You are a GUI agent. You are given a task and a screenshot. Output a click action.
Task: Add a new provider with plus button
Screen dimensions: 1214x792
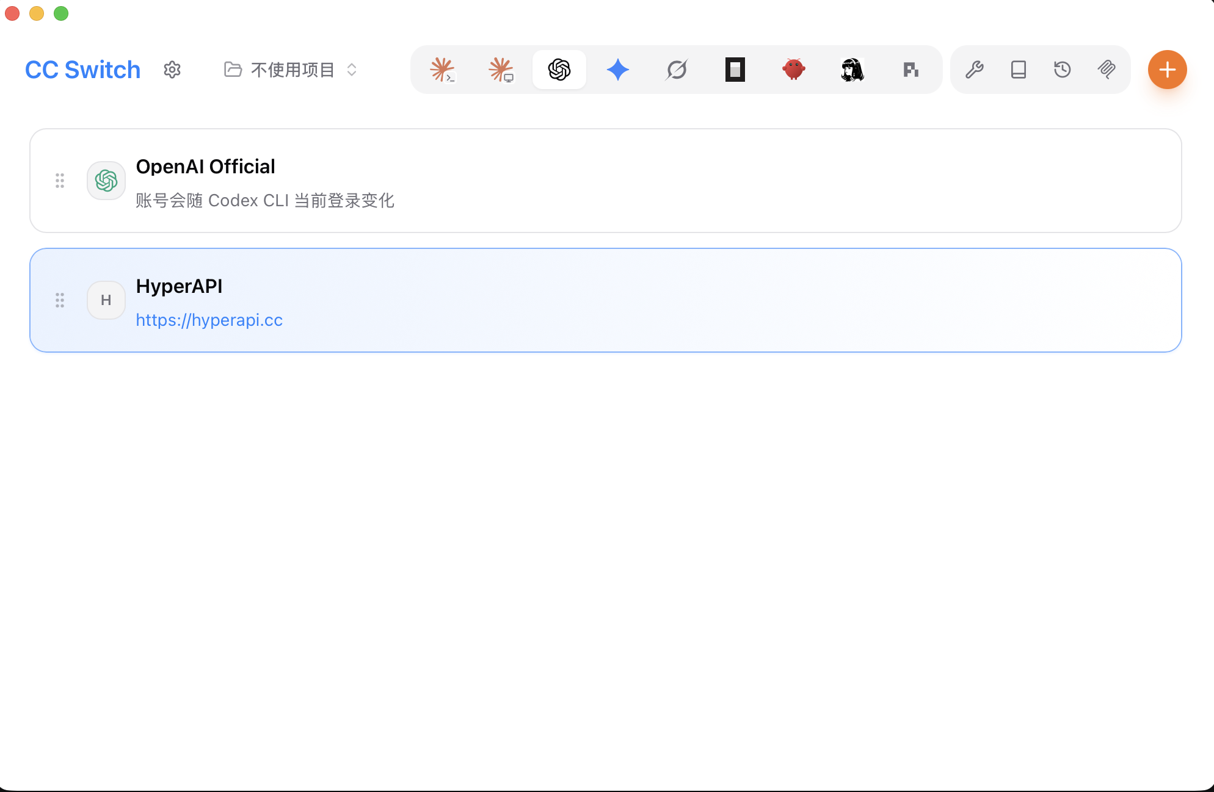(x=1168, y=70)
